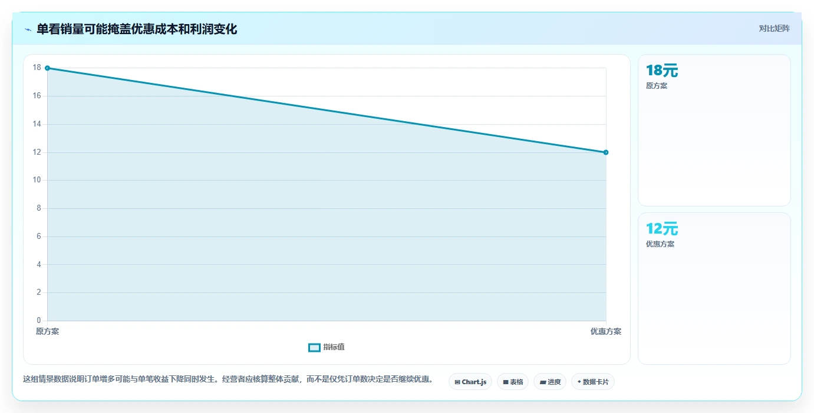
Task: Click the 原方案 caption under 18元
Action: click(657, 86)
